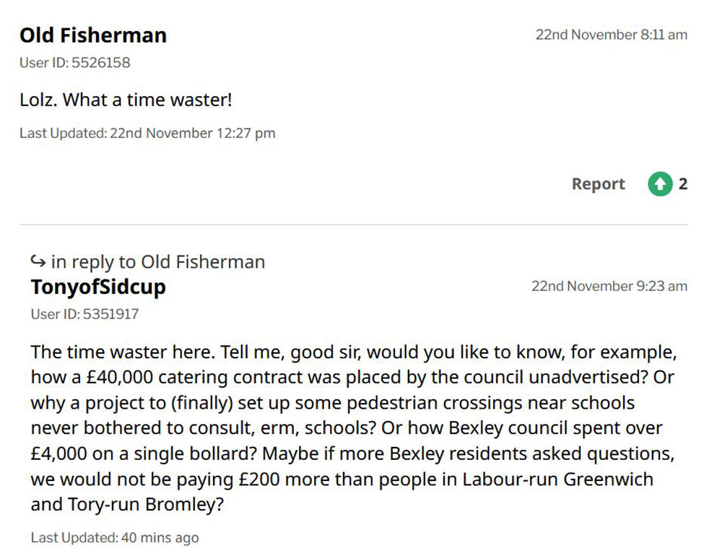Report Old Fisherman's comment
Viewport: 722px width, 556px height.
(x=598, y=184)
